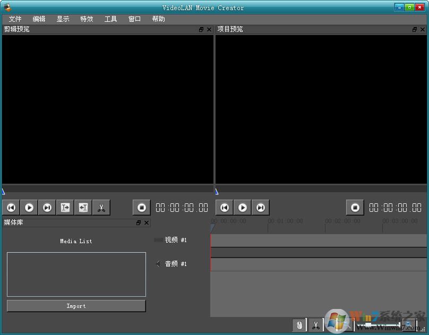Toggle floating mode on the 项目预览 panel

pos(414,29)
